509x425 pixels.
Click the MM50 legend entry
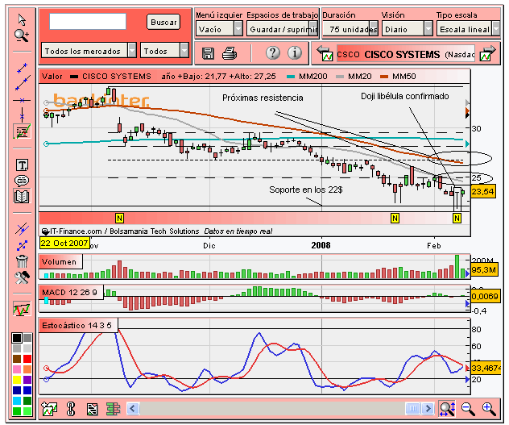[x=399, y=77]
